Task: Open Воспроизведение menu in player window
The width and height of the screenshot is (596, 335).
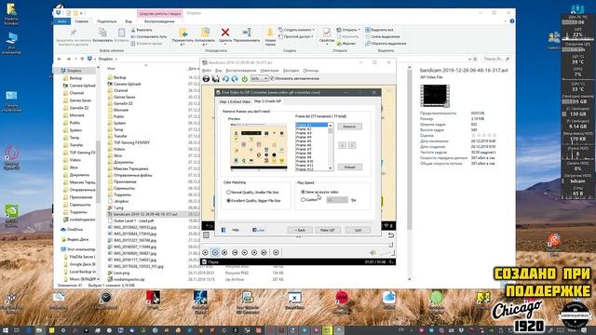Action: click(240, 71)
